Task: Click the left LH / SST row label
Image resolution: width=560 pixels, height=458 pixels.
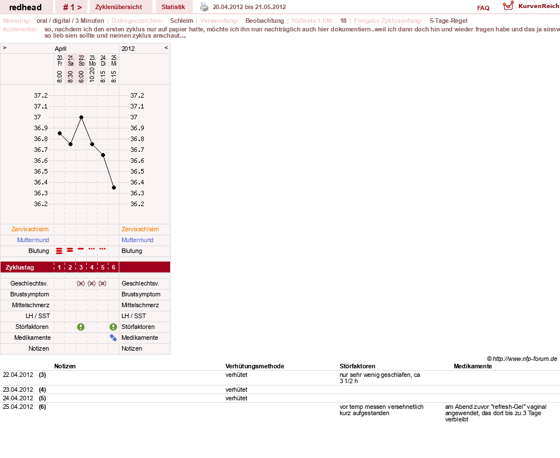Action: tap(38, 316)
